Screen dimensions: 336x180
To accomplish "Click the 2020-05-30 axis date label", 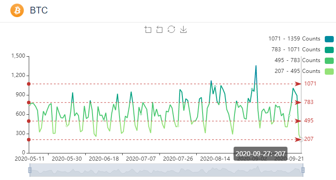I will 66,159.
